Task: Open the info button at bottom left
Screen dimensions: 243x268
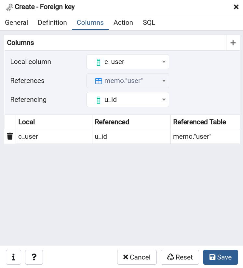Action: point(13,257)
